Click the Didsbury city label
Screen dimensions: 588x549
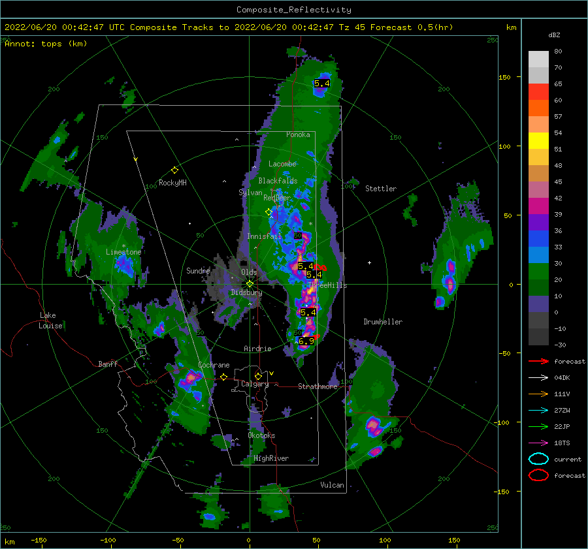click(247, 292)
